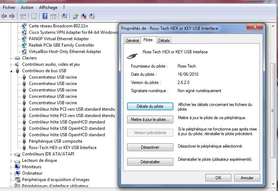Open the ? help menu
Viewport: 278px width, 191px height.
(64, 7)
